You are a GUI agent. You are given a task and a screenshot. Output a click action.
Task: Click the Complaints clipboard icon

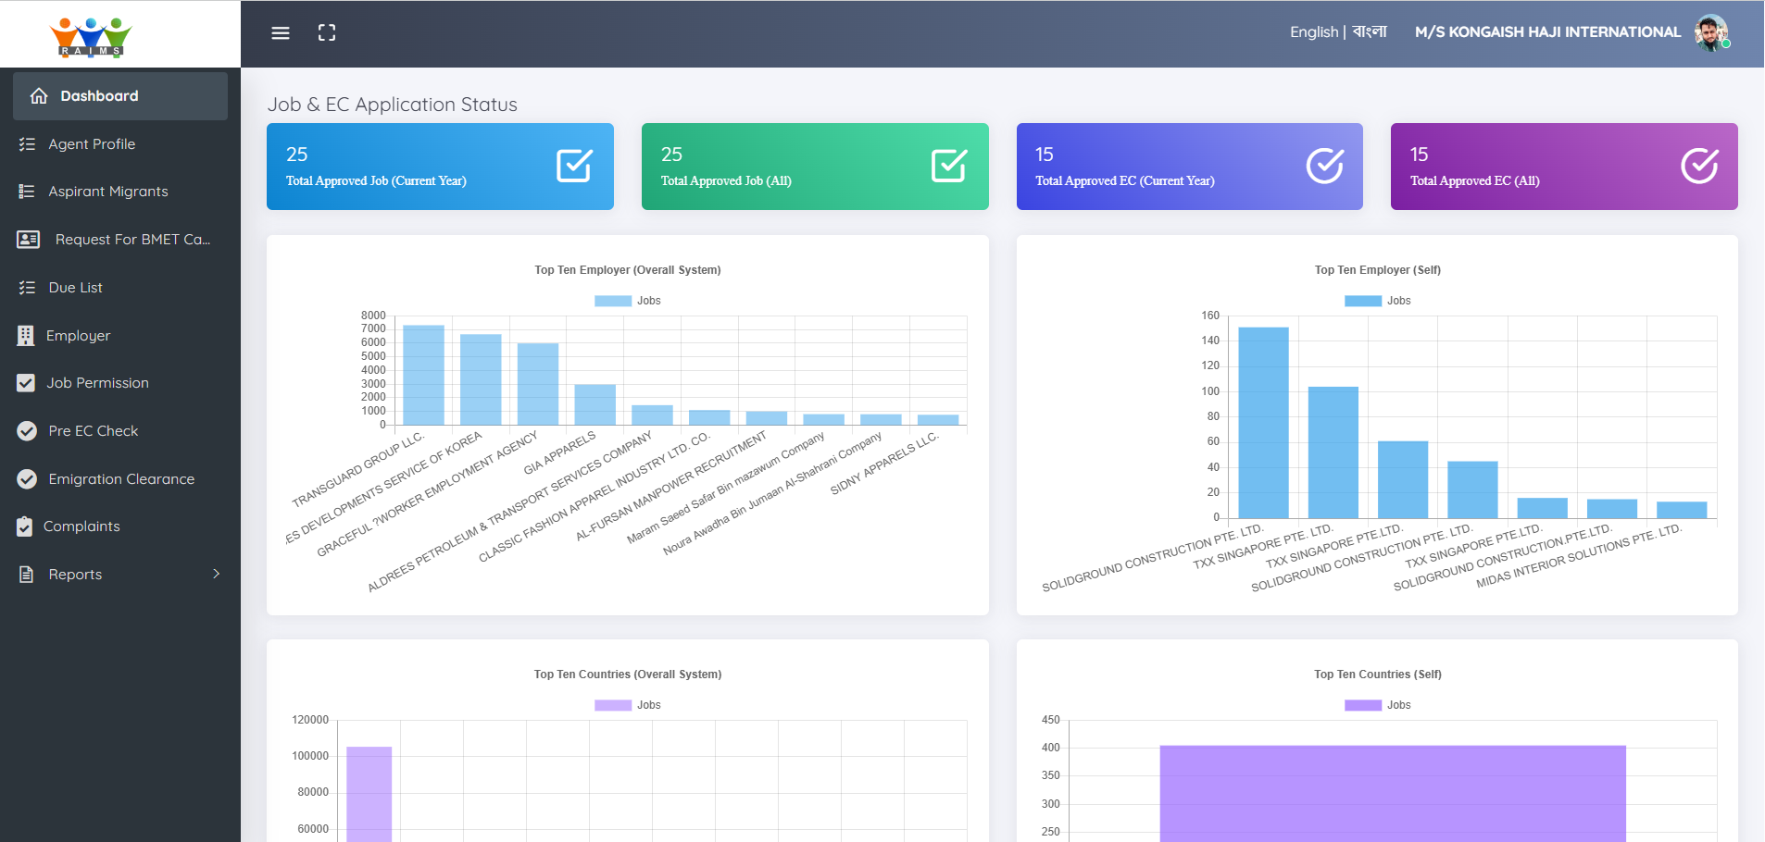click(x=25, y=526)
